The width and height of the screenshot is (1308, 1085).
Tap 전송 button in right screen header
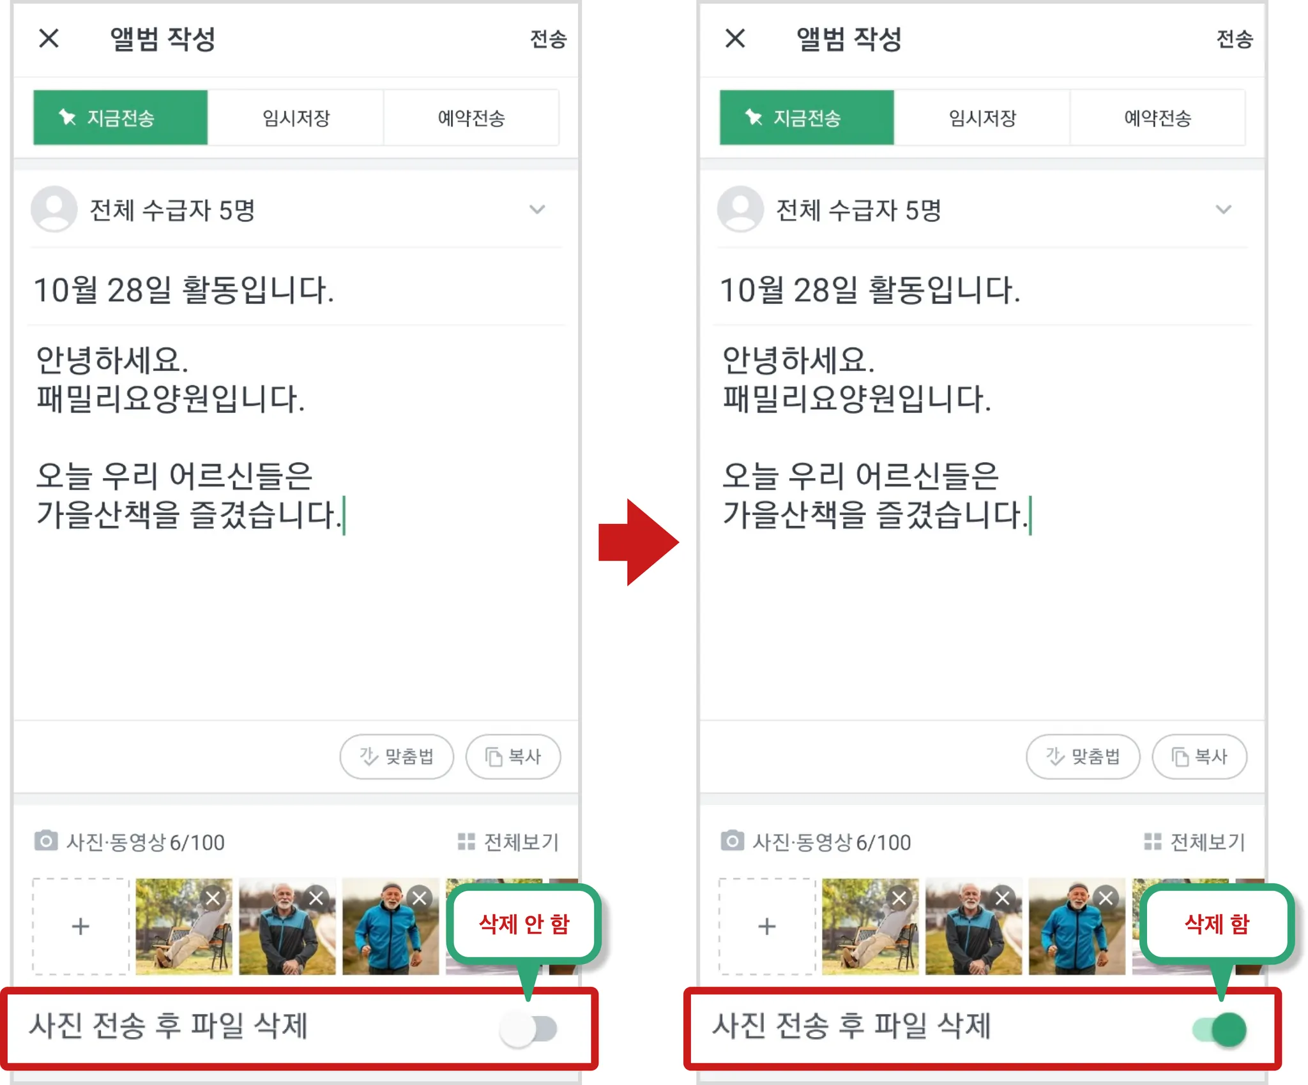coord(1234,39)
